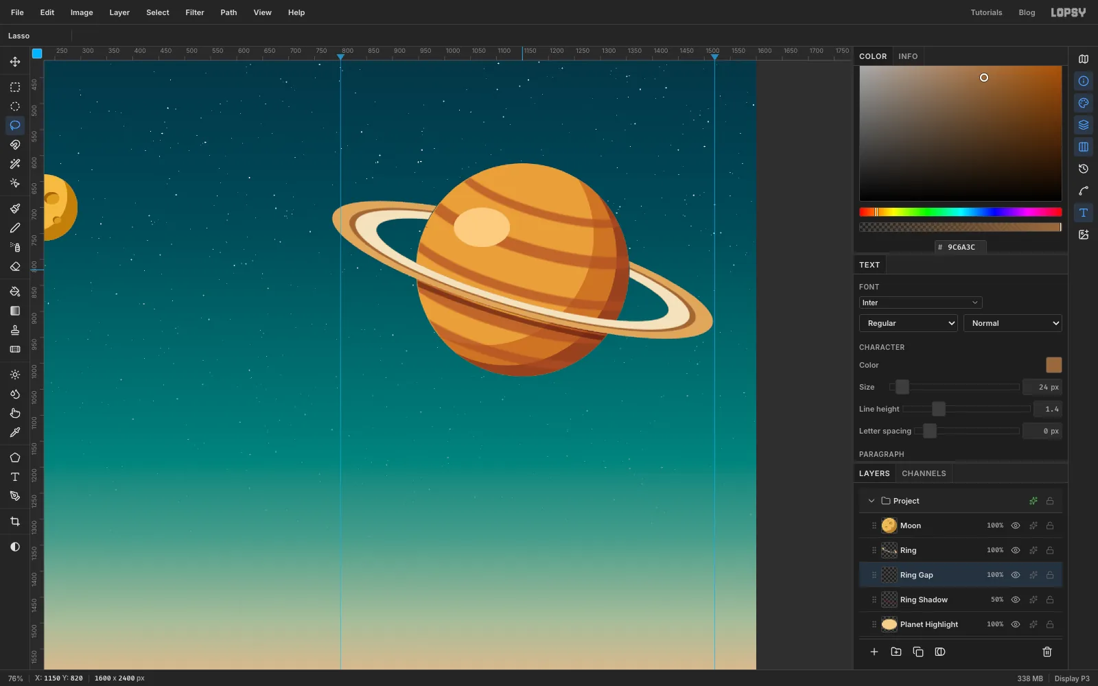Select the Text tool in left toolbar
This screenshot has width=1098, height=686.
click(15, 477)
